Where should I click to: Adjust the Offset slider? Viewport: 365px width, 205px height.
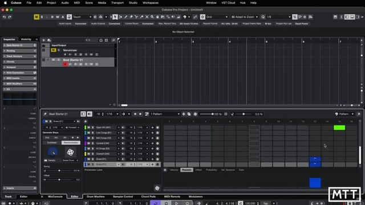click(59, 180)
